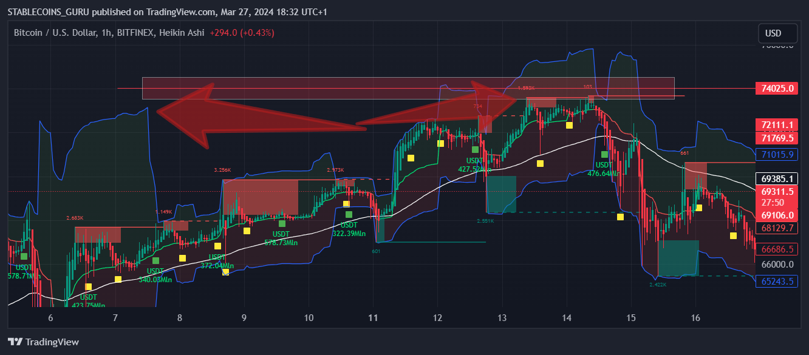Click date 8 on the time axis
This screenshot has width=809, height=355.
coord(180,317)
